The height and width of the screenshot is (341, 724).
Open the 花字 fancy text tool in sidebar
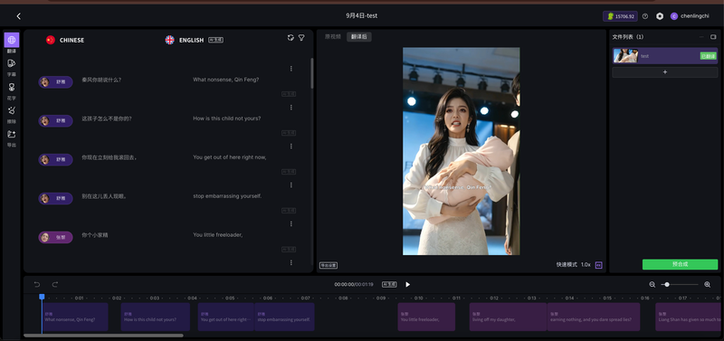click(12, 87)
